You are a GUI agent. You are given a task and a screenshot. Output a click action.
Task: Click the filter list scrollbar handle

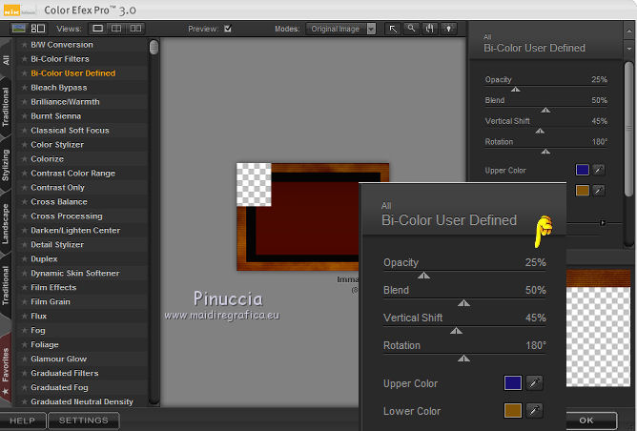[154, 47]
